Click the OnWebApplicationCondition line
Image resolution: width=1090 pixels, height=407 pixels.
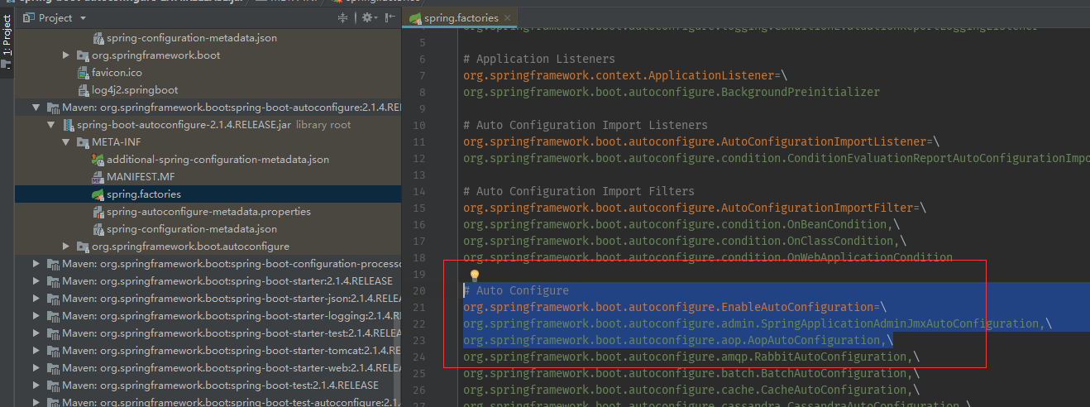click(708, 257)
